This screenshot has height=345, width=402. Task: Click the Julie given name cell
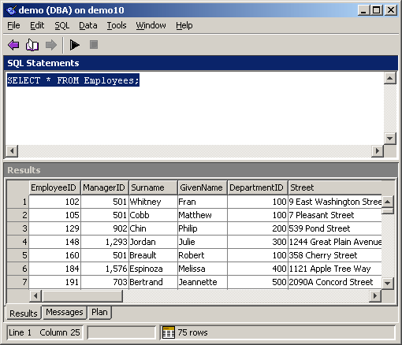click(203, 242)
